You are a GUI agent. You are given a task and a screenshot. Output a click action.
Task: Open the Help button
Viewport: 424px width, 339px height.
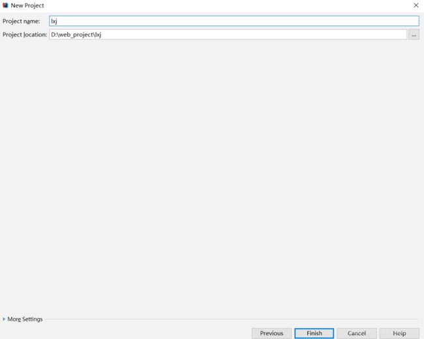pos(399,333)
